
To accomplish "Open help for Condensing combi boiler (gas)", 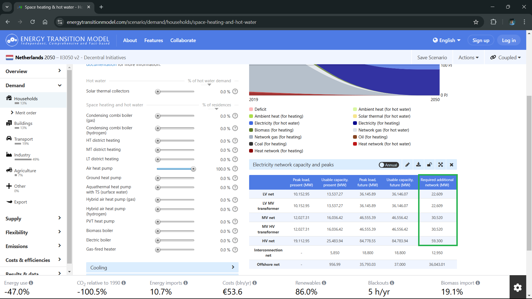I will point(235,116).
